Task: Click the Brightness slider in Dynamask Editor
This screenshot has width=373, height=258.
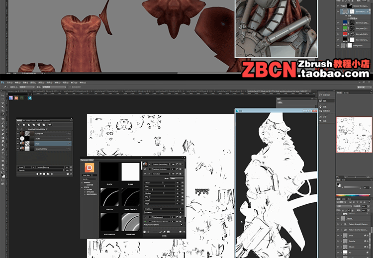Action: (161, 209)
